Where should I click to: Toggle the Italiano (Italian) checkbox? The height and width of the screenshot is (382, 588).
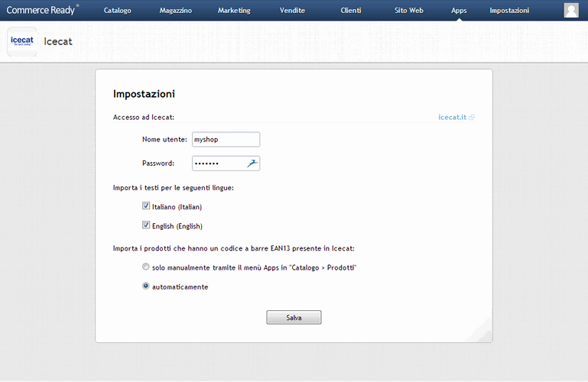146,206
